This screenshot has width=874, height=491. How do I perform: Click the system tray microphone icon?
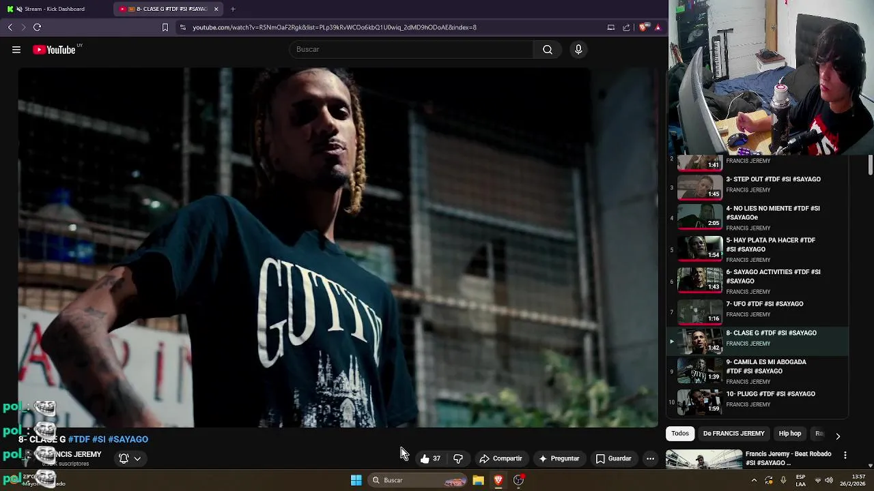(783, 480)
